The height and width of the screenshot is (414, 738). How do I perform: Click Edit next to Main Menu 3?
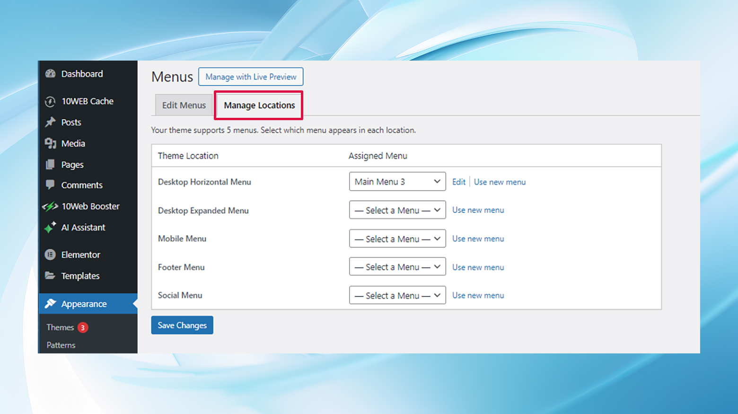pos(458,182)
